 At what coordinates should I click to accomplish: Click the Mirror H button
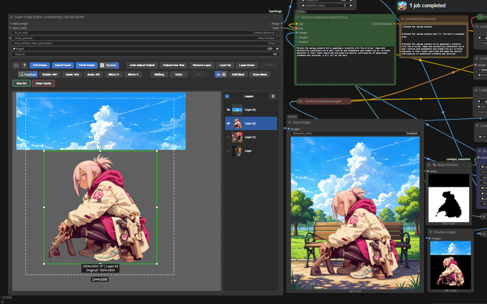(114, 74)
